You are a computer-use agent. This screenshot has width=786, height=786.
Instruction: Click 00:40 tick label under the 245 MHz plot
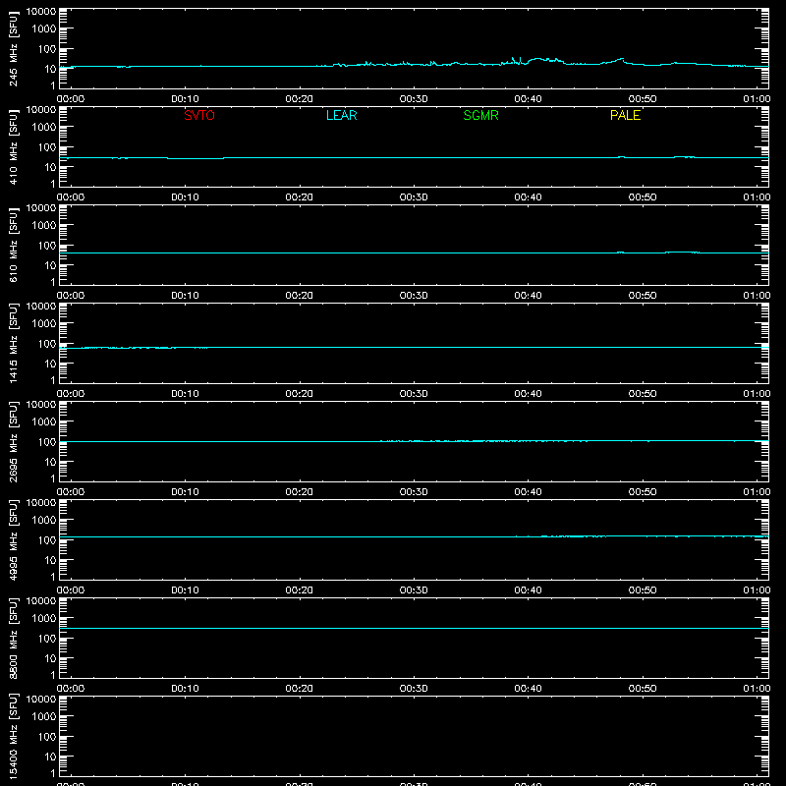pos(528,99)
